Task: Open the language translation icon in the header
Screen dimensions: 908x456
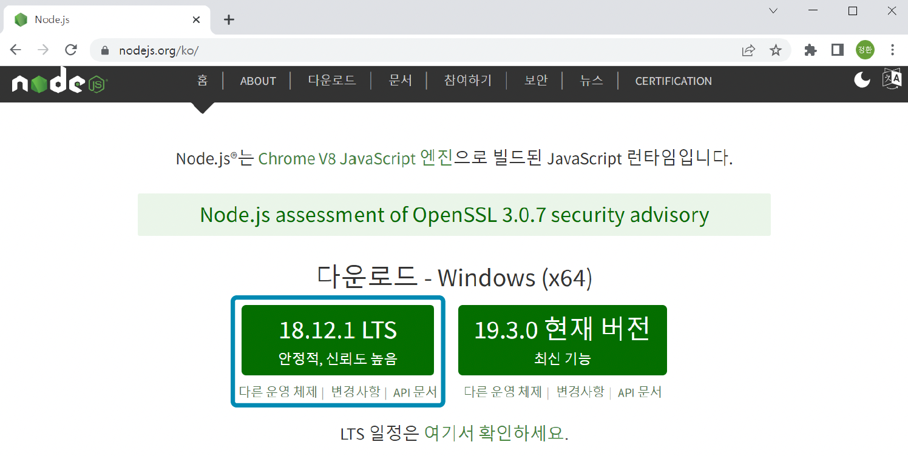Action: coord(893,79)
